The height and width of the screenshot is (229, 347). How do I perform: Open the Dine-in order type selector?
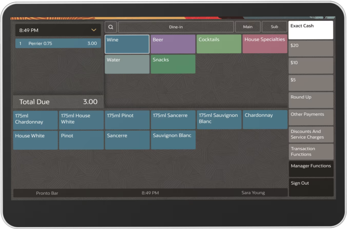point(176,27)
